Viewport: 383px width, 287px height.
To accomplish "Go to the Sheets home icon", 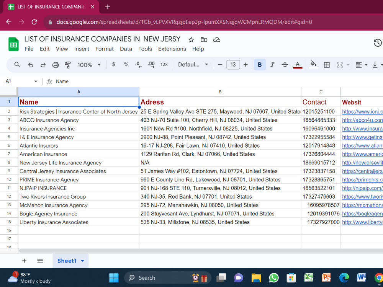I will [13, 44].
